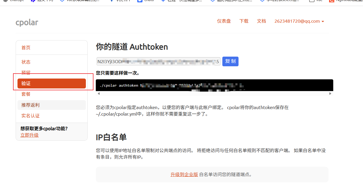Open the 升级到企业版 enterprise upgrade link
This screenshot has width=363, height=191.
tap(184, 175)
